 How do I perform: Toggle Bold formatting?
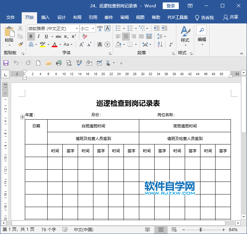(31, 36)
